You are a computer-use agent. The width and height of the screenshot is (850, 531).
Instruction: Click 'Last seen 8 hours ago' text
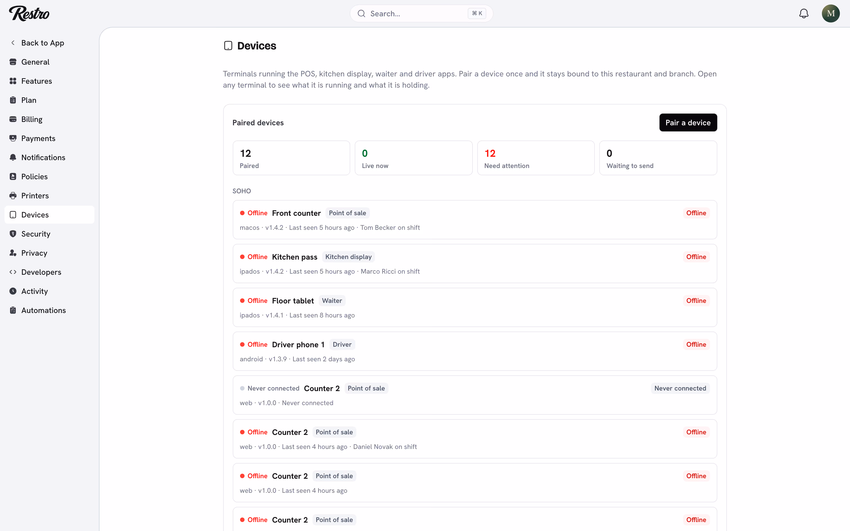point(322,315)
